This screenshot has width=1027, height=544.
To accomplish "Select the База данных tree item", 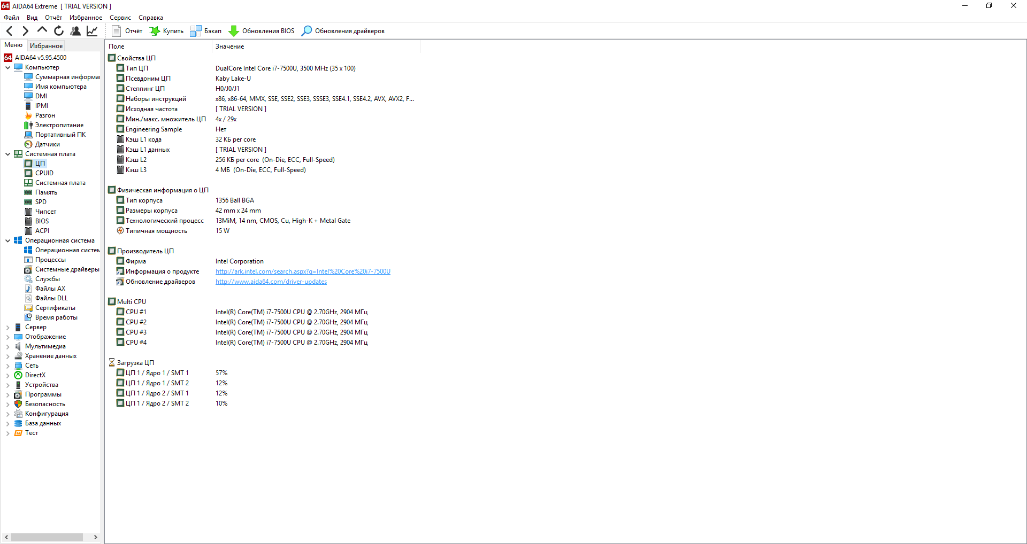I will [38, 423].
